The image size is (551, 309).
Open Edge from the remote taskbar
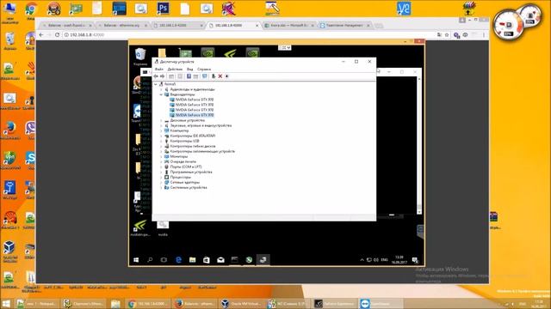click(178, 259)
